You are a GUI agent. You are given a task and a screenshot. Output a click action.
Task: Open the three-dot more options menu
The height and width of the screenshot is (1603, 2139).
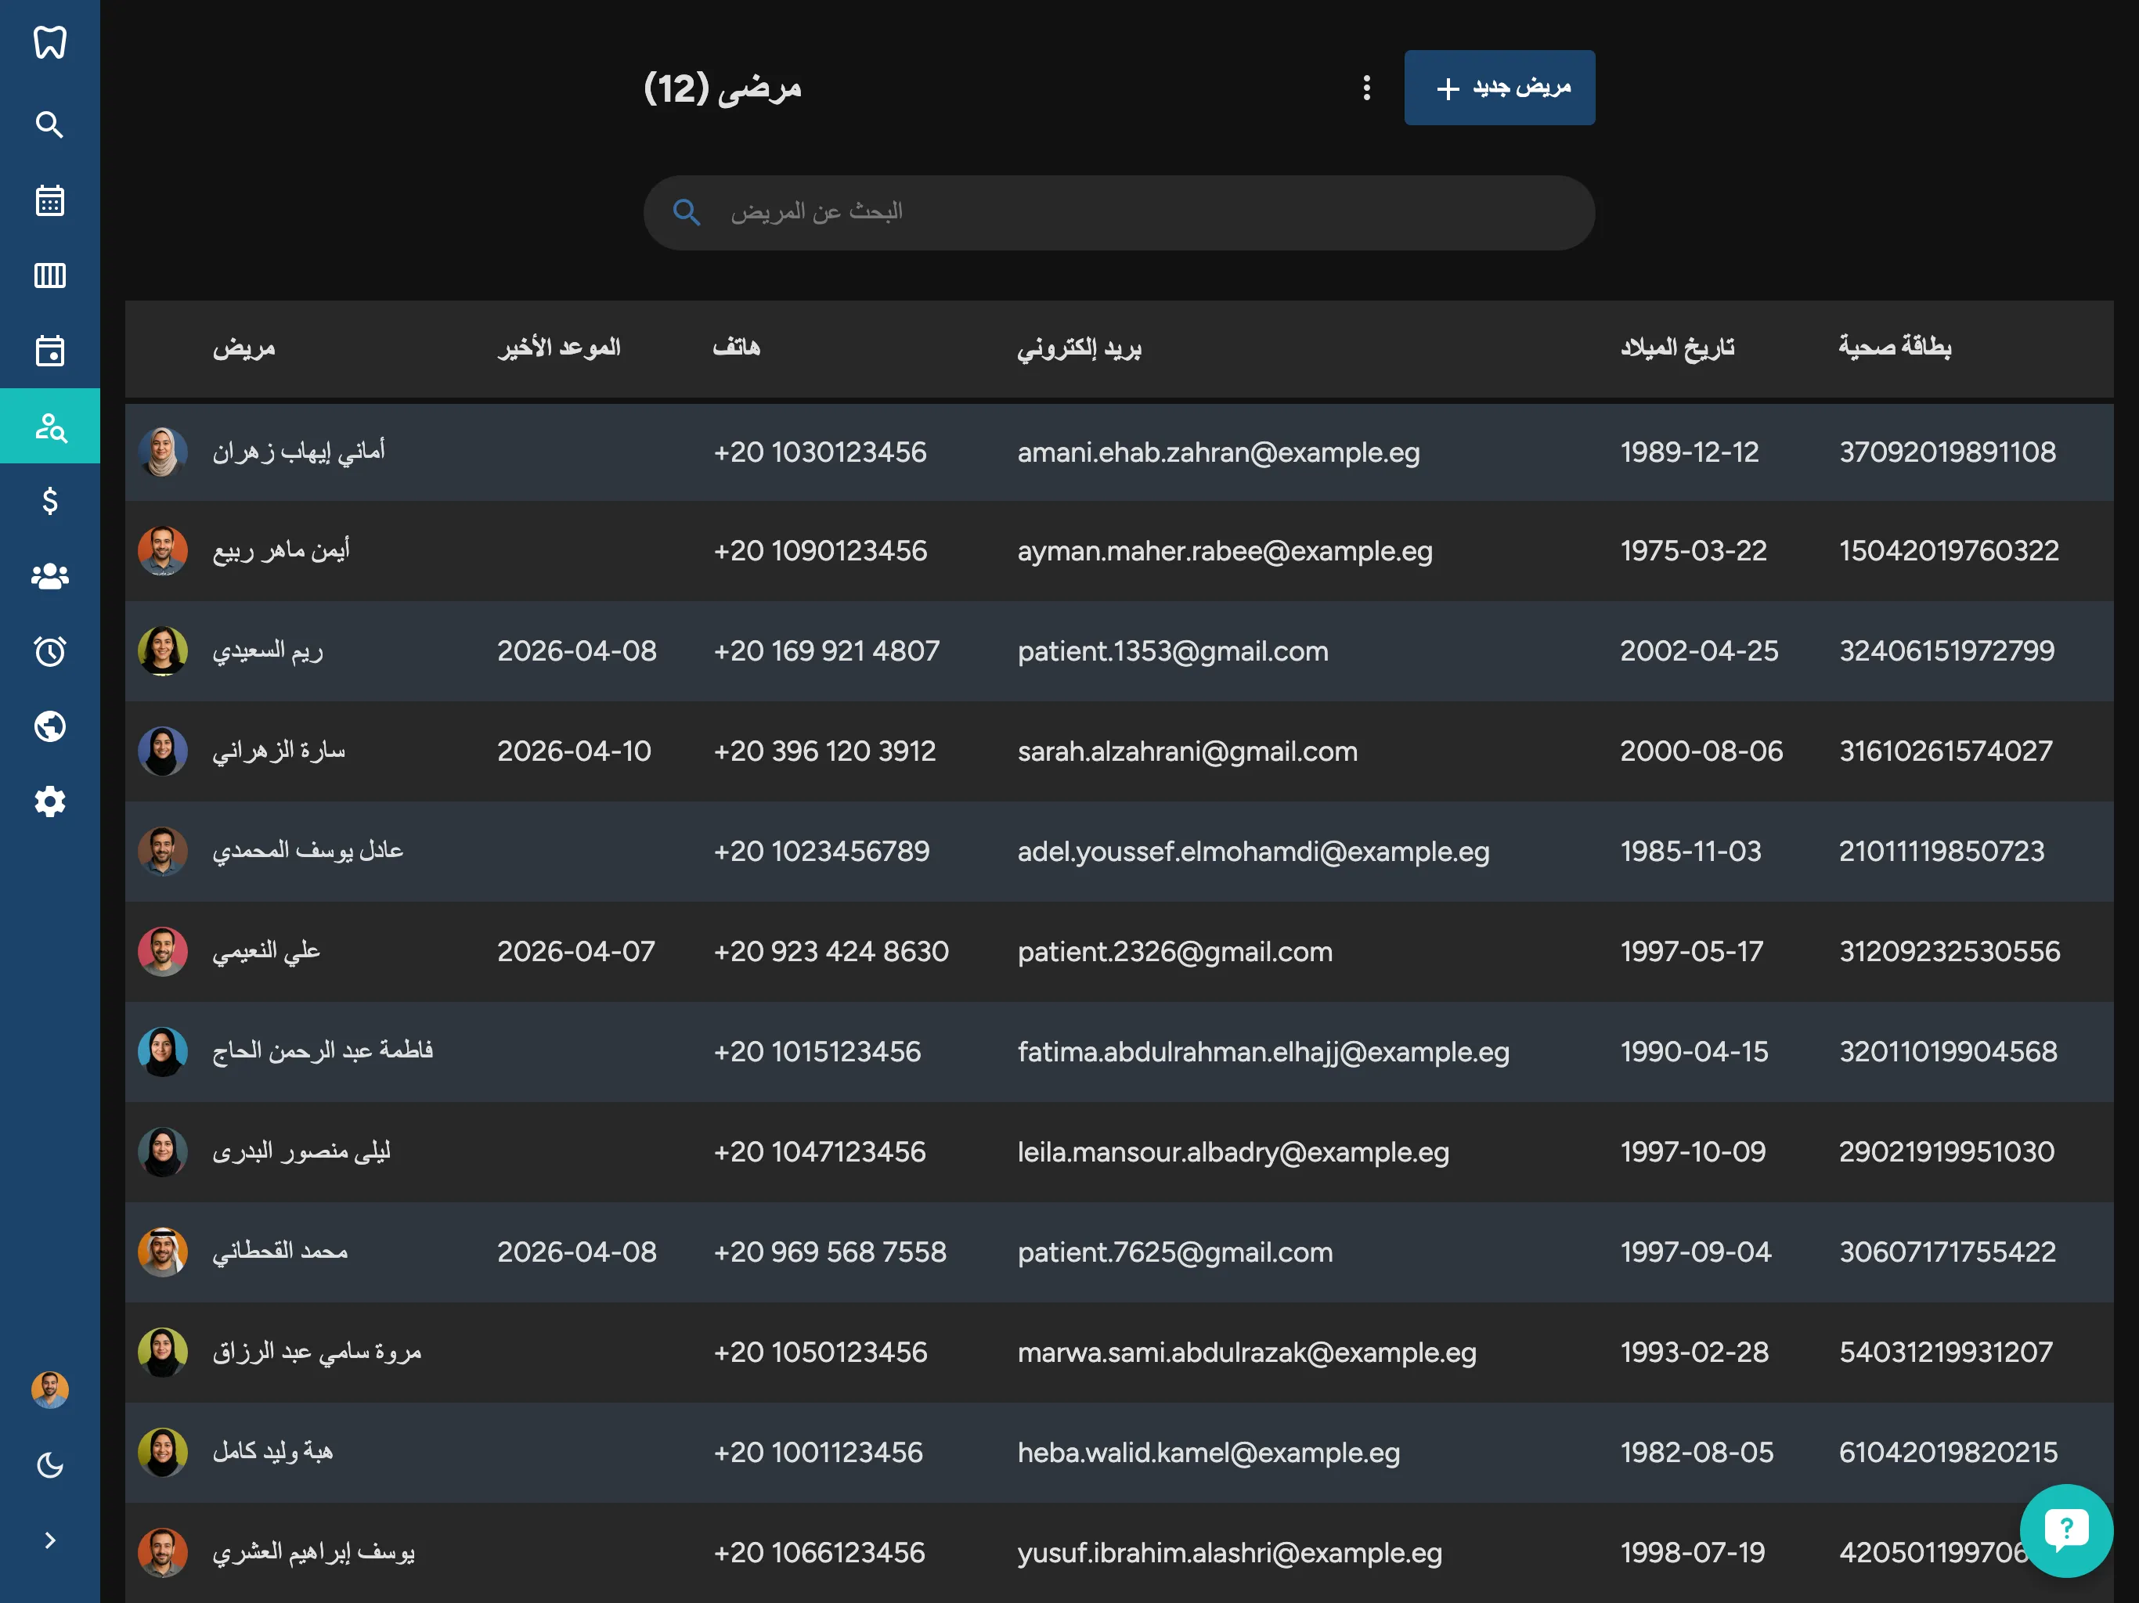[x=1365, y=88]
